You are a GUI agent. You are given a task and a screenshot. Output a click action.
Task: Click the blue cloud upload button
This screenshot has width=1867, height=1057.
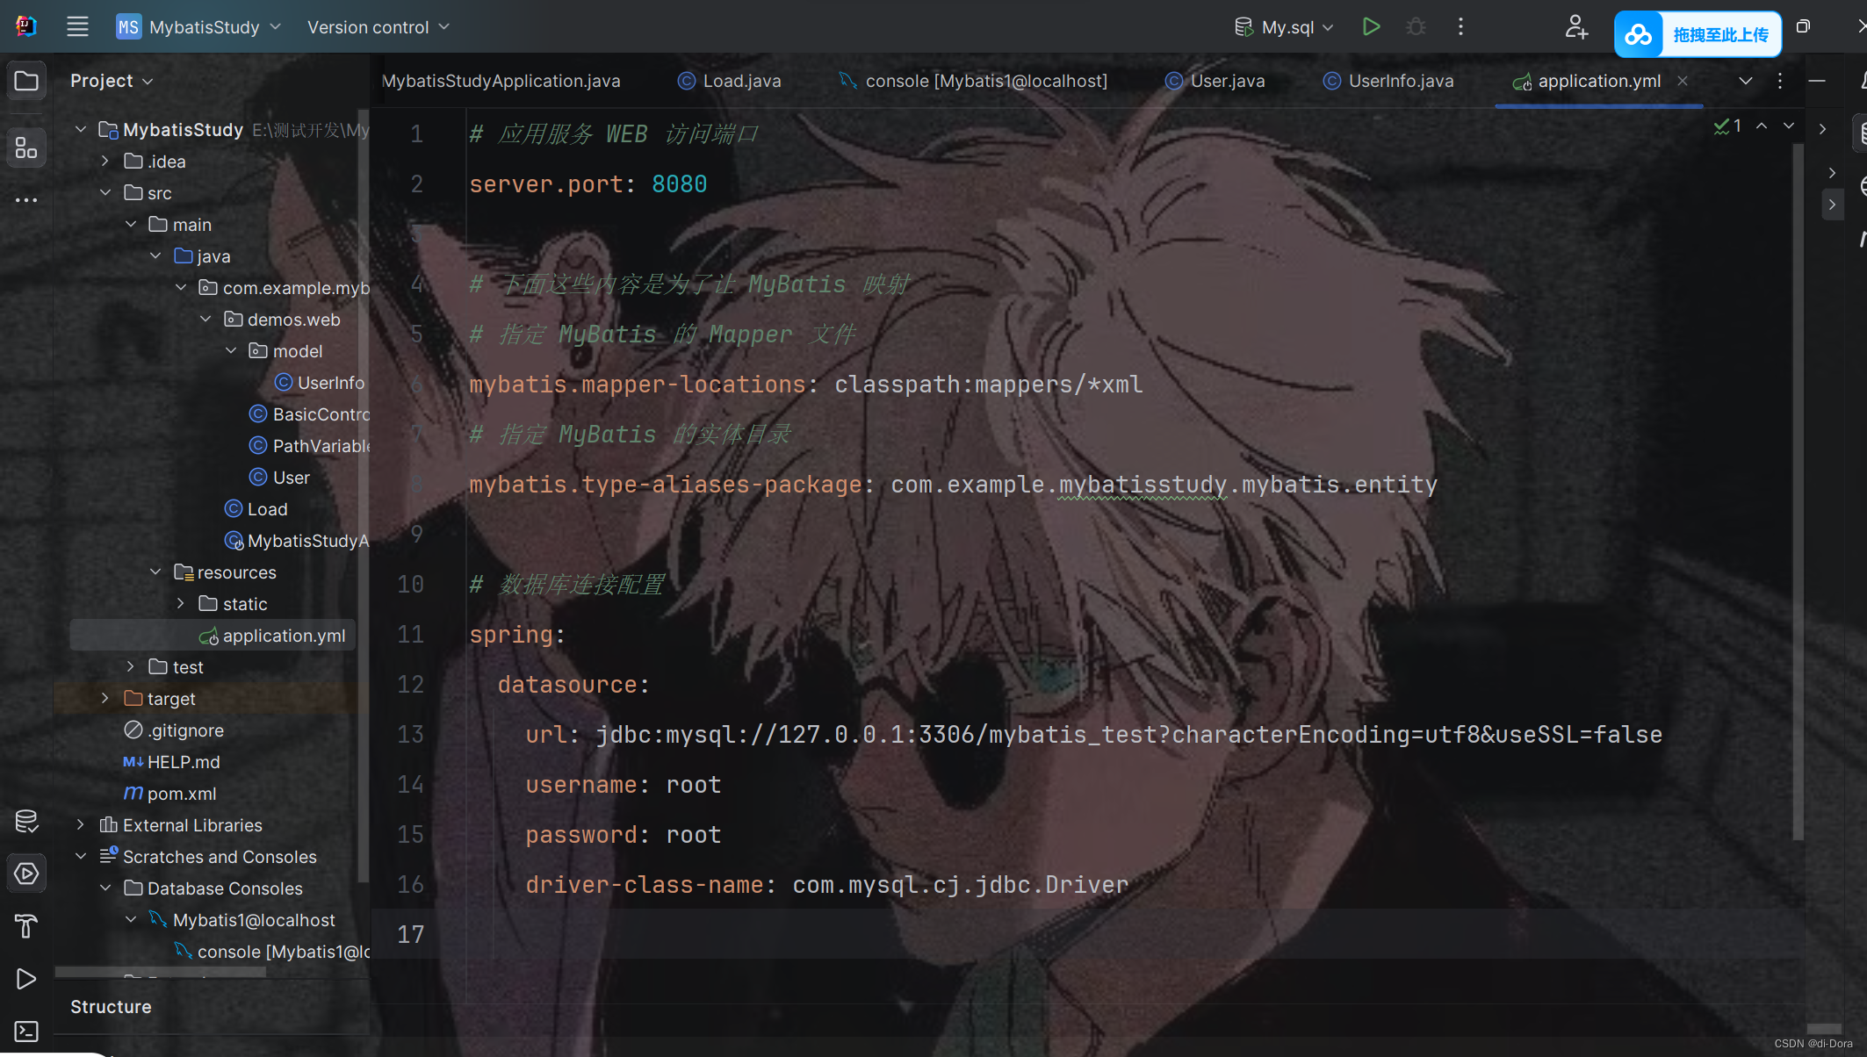[x=1697, y=34]
